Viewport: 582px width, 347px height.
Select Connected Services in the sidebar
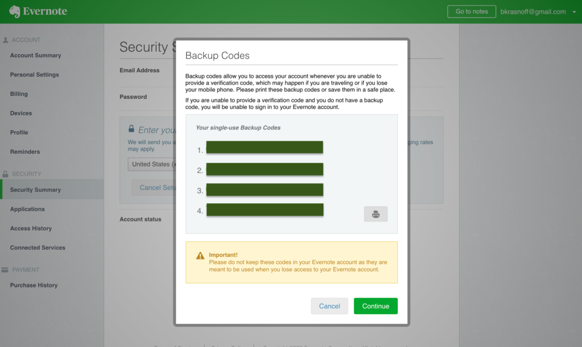pyautogui.click(x=37, y=248)
